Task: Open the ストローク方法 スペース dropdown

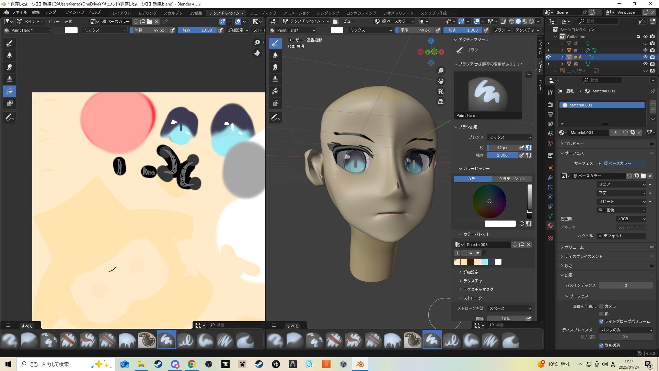Action: 510,308
